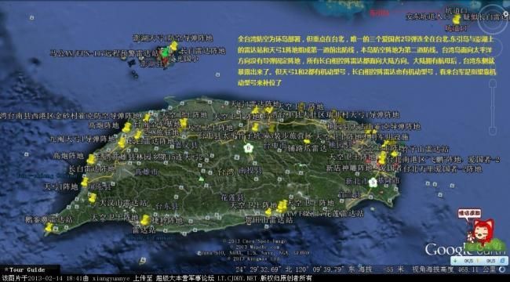Viewport: 510px width, 282px height.
Task: Select the 铺路爪雷达 yellow placemark
Action: pos(307,142)
